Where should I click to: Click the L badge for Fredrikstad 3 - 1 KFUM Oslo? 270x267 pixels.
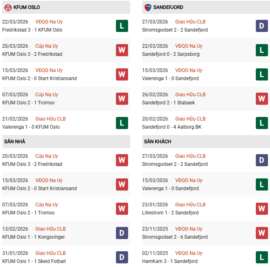pos(122,26)
